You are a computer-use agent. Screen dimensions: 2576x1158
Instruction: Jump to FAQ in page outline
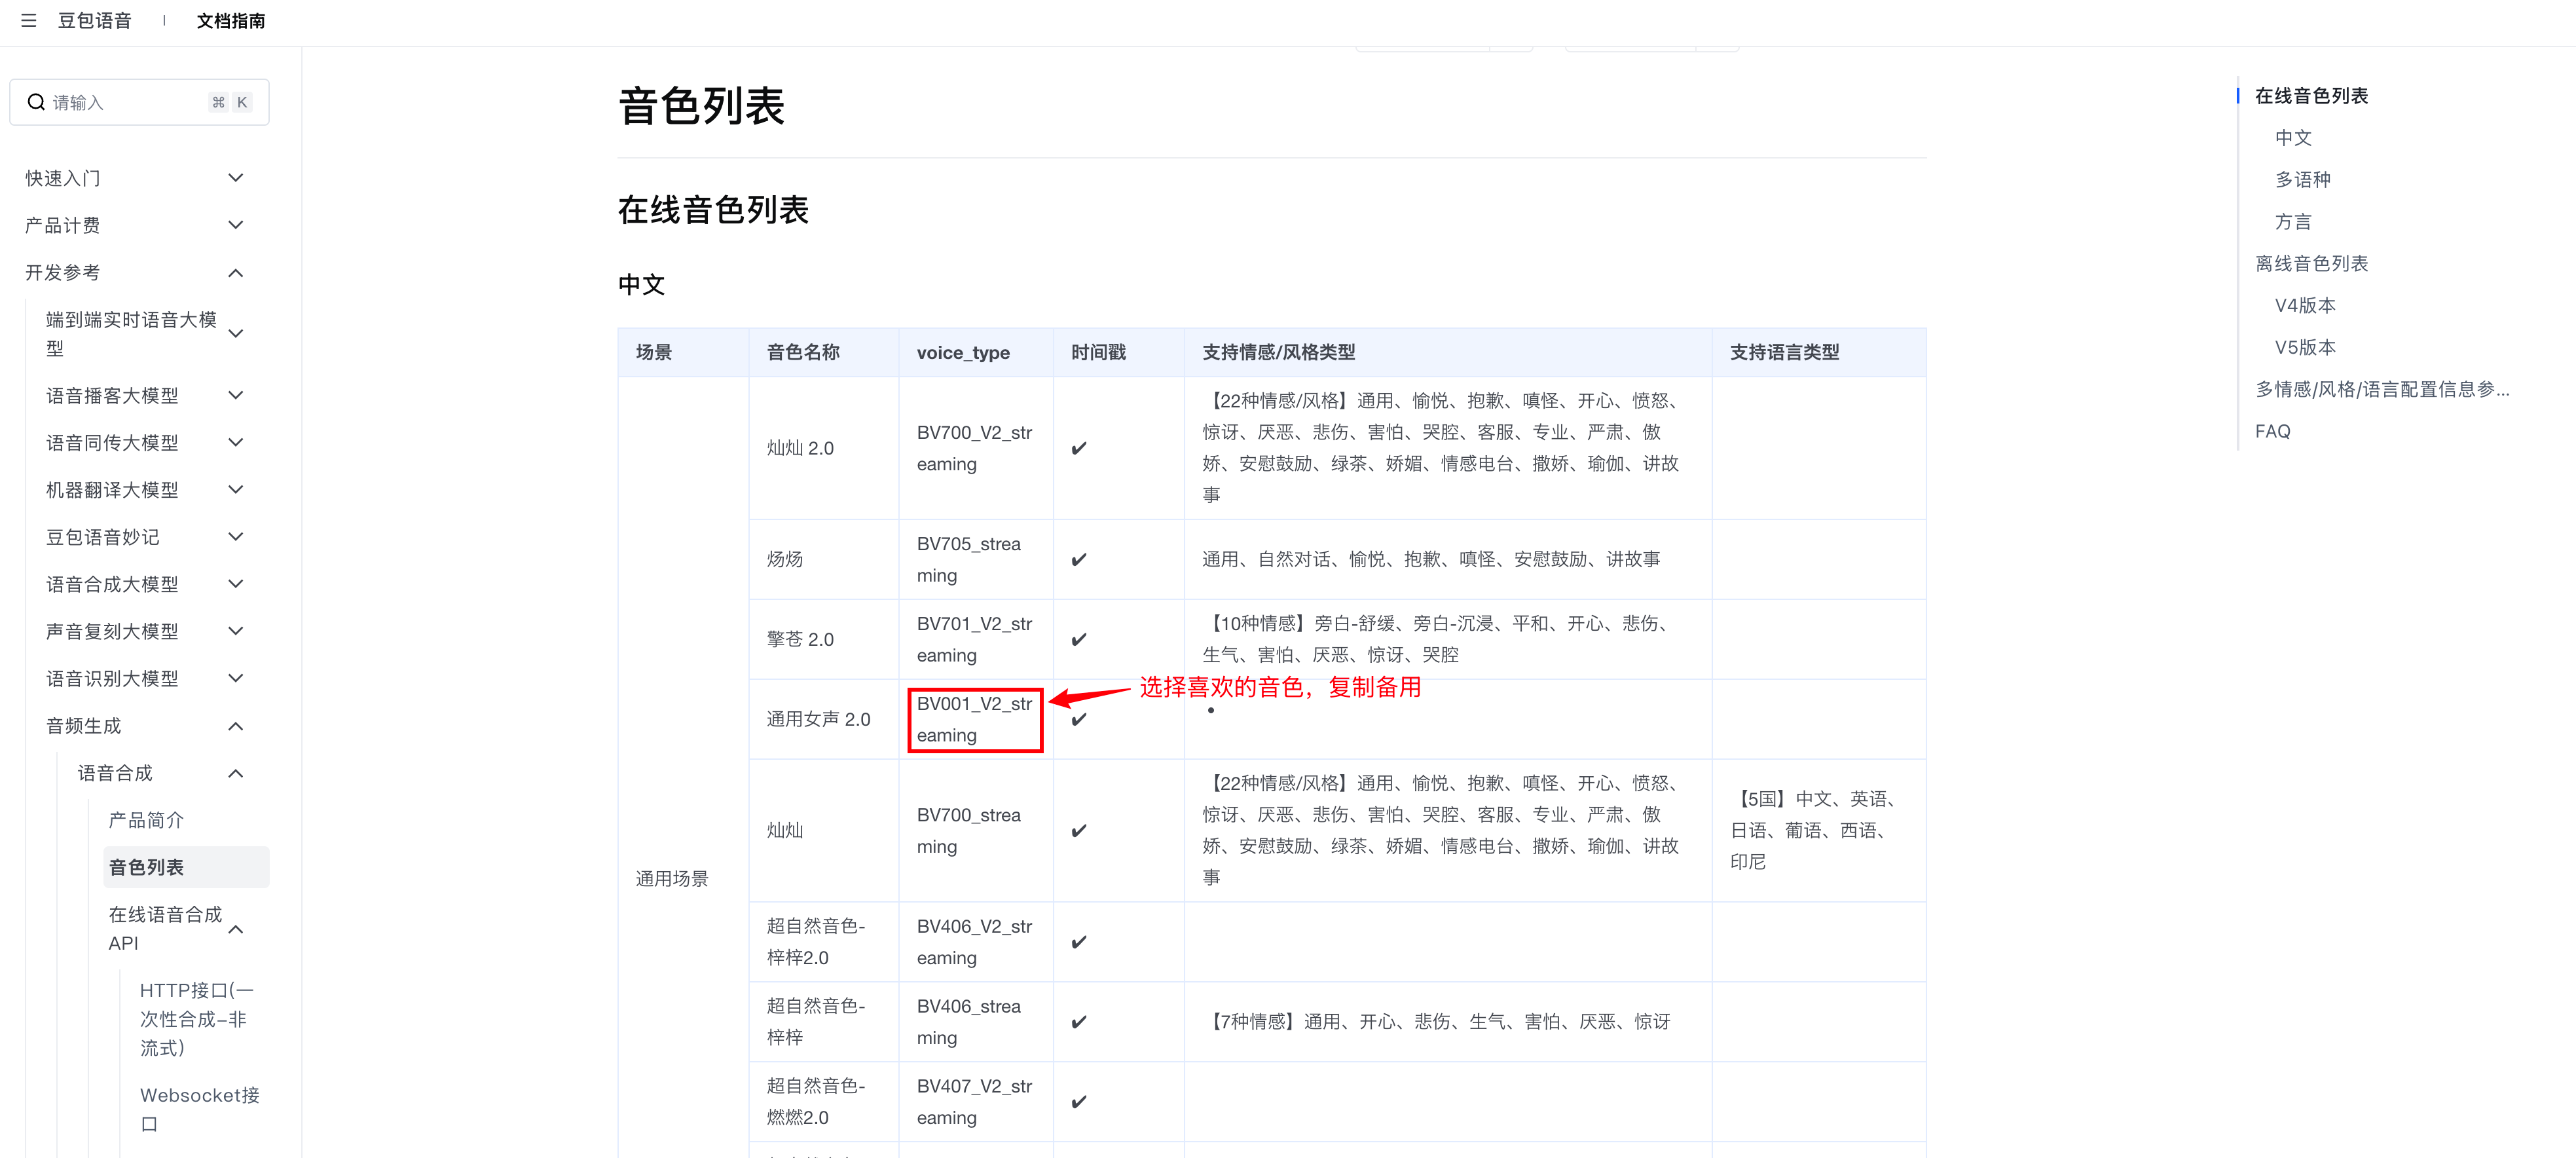coord(2272,431)
